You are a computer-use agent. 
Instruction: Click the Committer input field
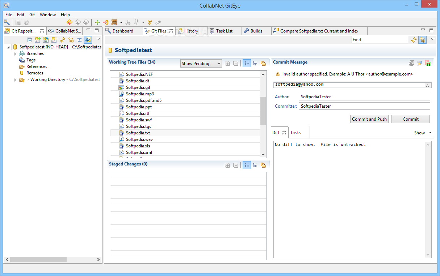pyautogui.click(x=364, y=106)
